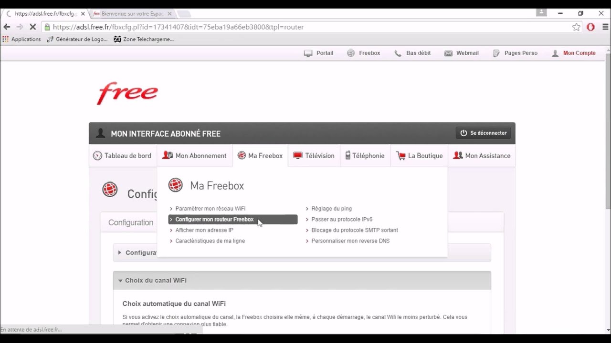Viewport: 611px width, 343px height.
Task: Select Configurer mon routeur Freebox
Action: pos(233,220)
